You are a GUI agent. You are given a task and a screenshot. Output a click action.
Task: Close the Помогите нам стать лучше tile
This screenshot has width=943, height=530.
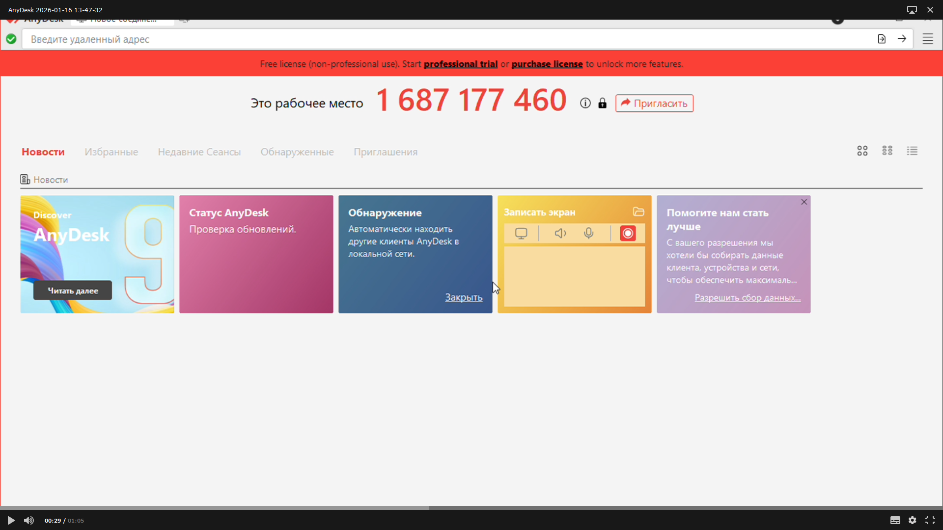[804, 202]
